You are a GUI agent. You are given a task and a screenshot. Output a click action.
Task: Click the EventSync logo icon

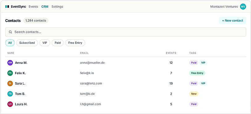[x=7, y=7]
